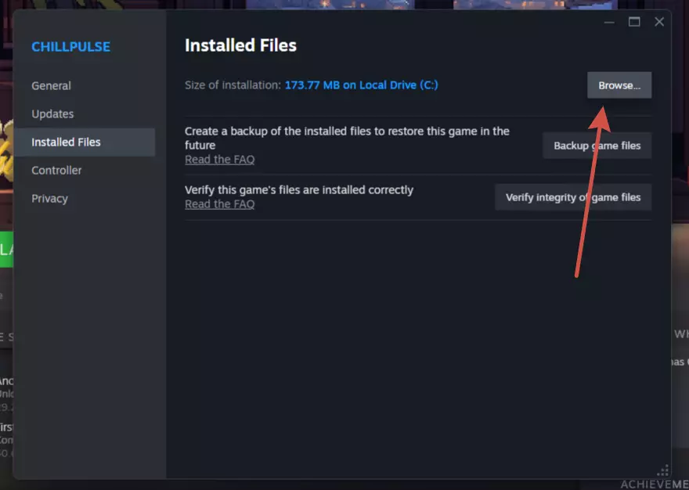Click Backup game files button
Image resolution: width=689 pixels, height=490 pixels.
click(x=597, y=146)
